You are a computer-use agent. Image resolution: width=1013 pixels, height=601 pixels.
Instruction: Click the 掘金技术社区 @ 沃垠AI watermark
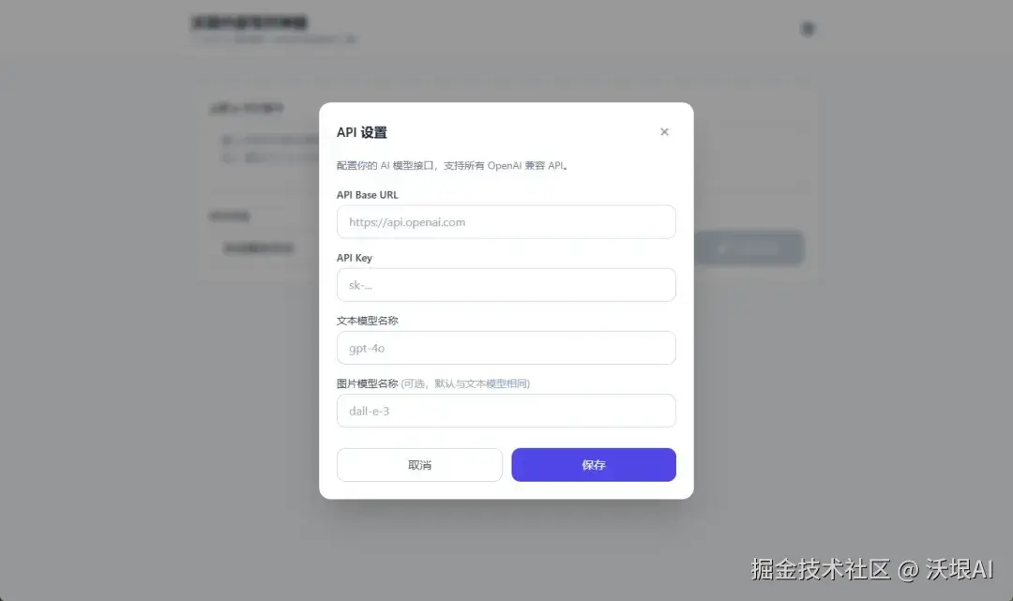coord(872,569)
